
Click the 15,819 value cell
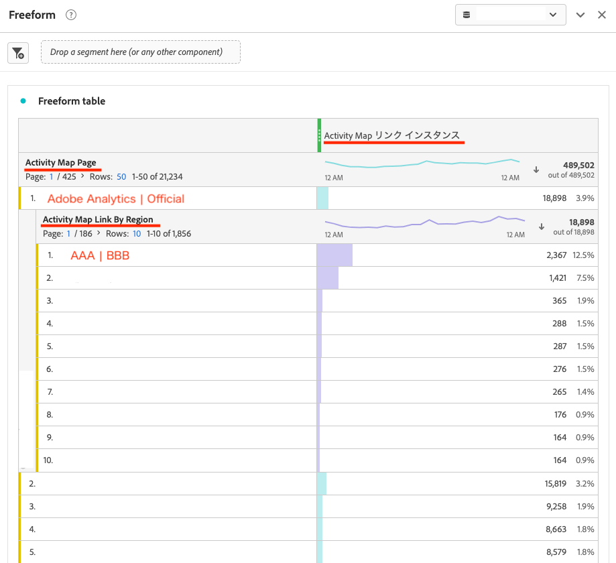pos(556,484)
